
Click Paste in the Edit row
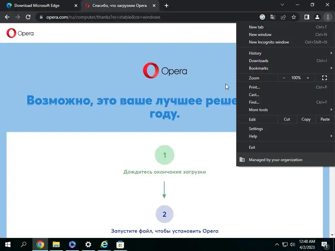(x=325, y=119)
